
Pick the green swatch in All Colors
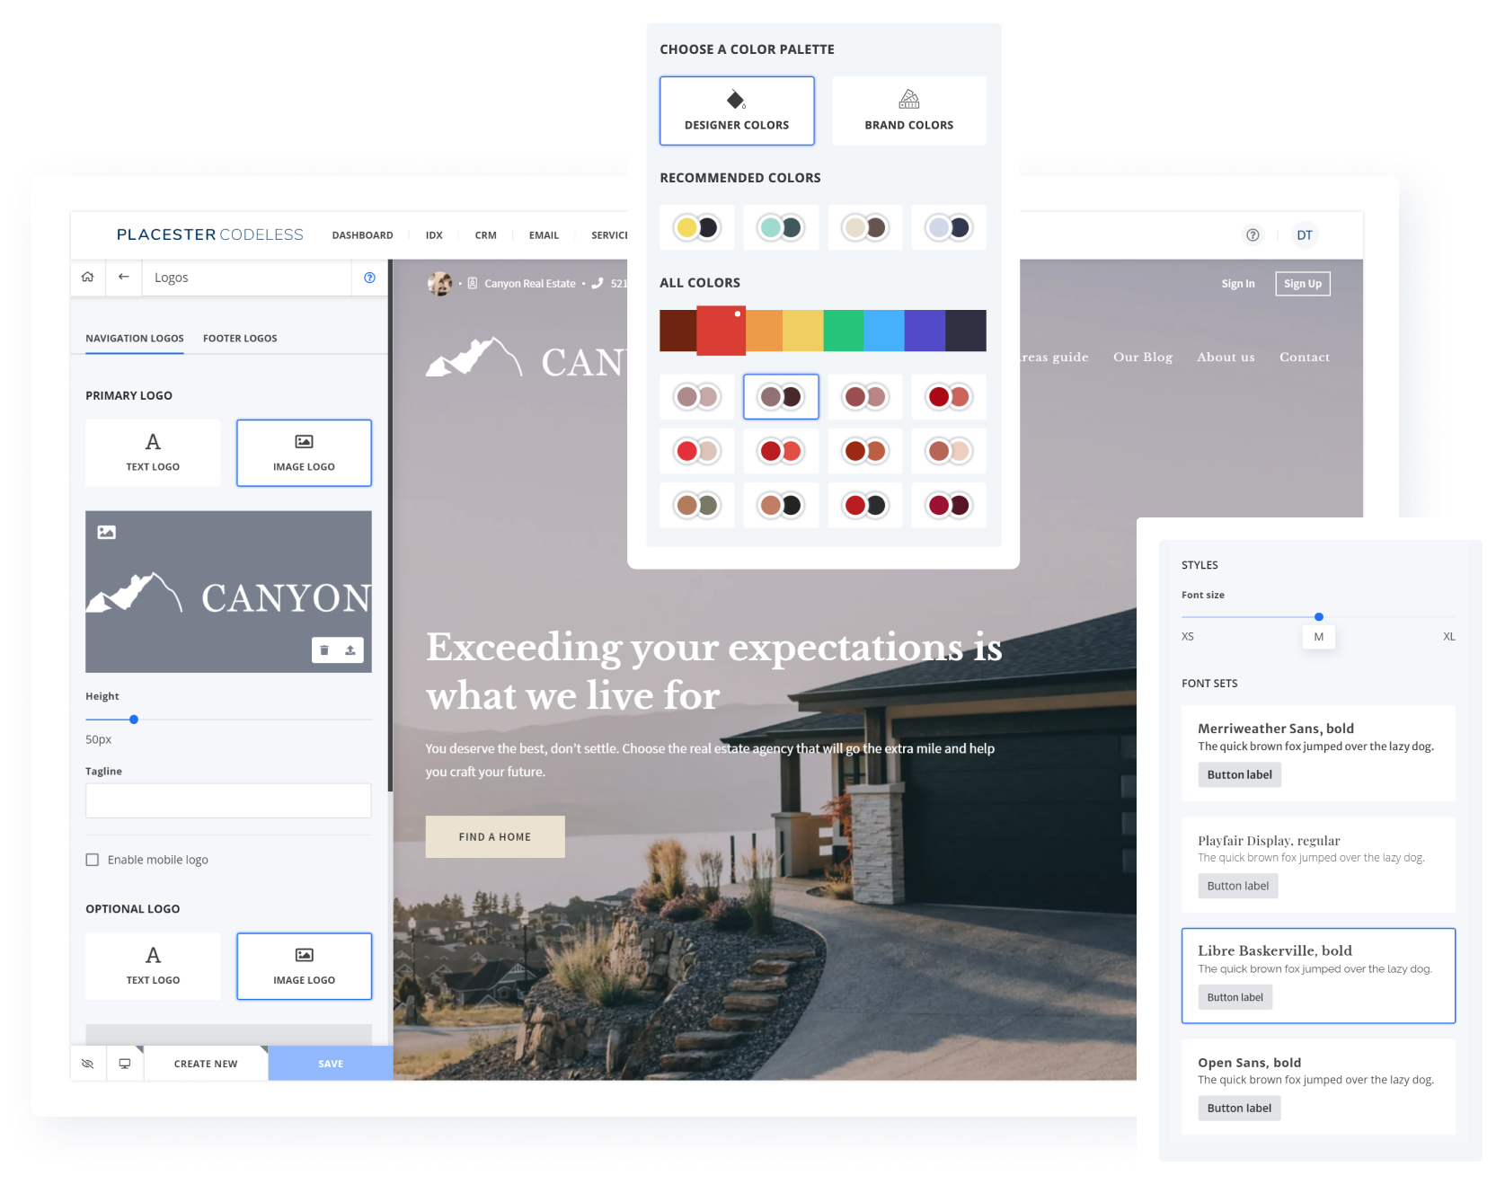(843, 331)
